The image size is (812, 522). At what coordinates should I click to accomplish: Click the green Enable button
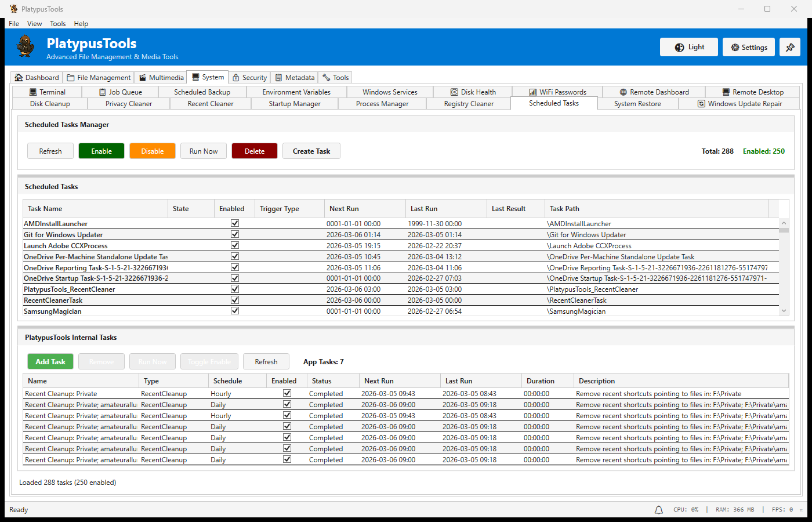101,151
